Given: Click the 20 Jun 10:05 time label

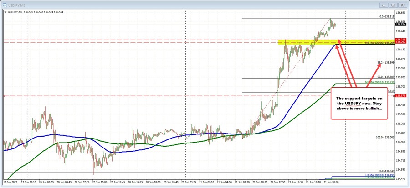Looking at the screenshot, I should click(100, 181).
